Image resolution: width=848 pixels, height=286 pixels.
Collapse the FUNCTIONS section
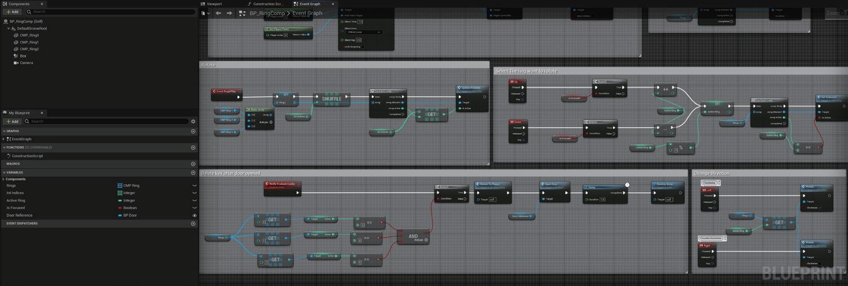pyautogui.click(x=4, y=148)
